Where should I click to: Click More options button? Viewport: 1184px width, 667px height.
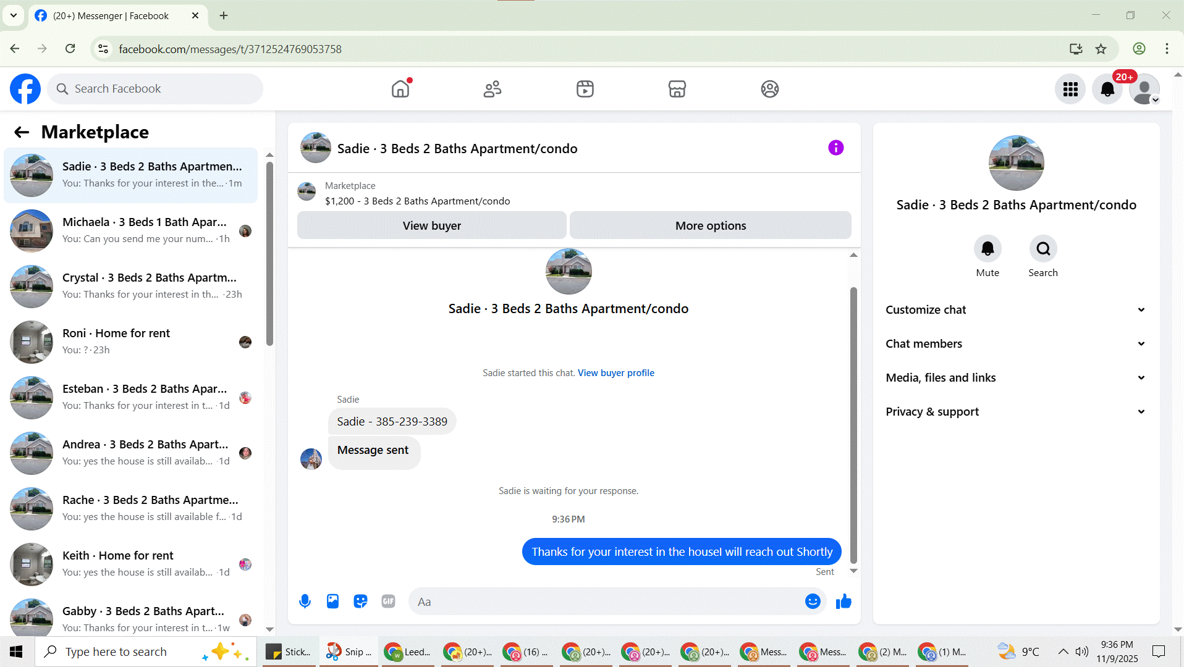(x=711, y=225)
